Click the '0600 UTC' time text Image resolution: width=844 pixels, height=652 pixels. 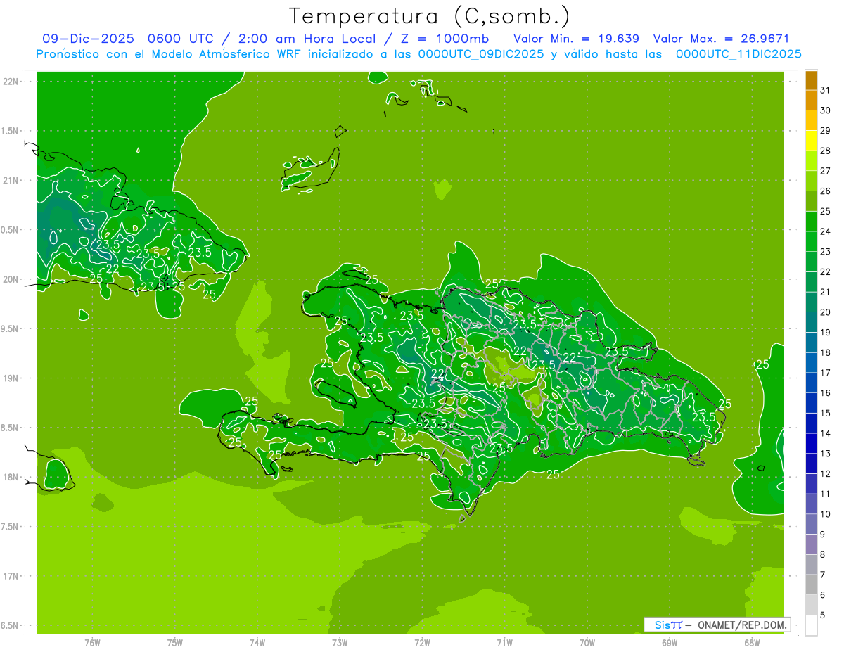[x=180, y=39]
